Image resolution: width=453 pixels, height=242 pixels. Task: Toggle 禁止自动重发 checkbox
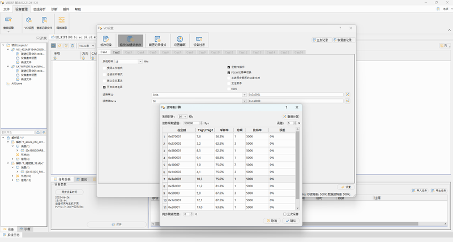(104, 81)
